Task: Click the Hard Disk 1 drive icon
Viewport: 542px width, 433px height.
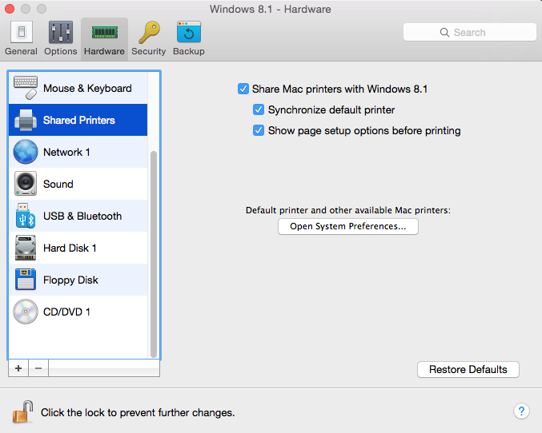Action: click(x=26, y=248)
